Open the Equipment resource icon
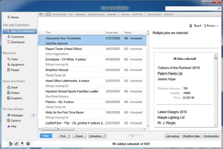 click(9, 64)
